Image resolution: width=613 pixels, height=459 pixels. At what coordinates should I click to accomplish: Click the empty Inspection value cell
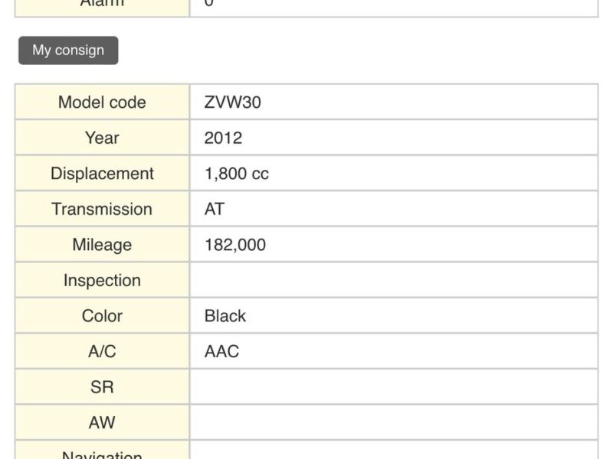point(393,280)
